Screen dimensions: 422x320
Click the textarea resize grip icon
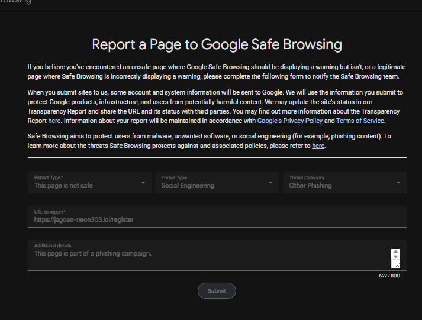tap(397, 265)
